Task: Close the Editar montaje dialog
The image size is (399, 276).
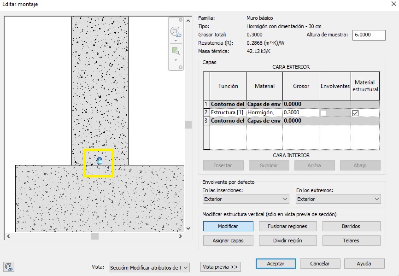Action: coord(389,5)
